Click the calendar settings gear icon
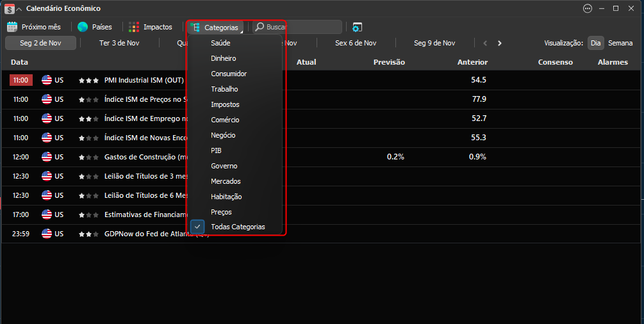 click(x=357, y=28)
